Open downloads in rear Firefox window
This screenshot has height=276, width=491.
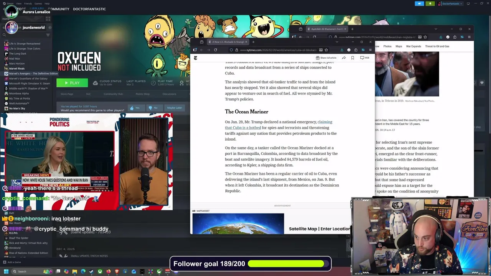pyautogui.click(x=441, y=37)
